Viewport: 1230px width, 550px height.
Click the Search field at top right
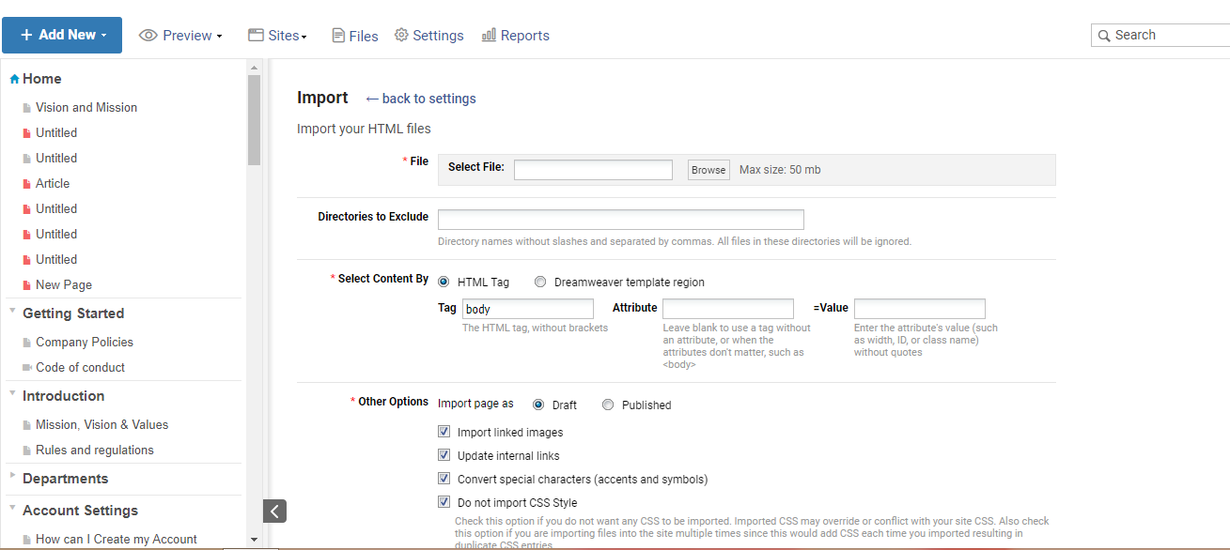tap(1160, 36)
